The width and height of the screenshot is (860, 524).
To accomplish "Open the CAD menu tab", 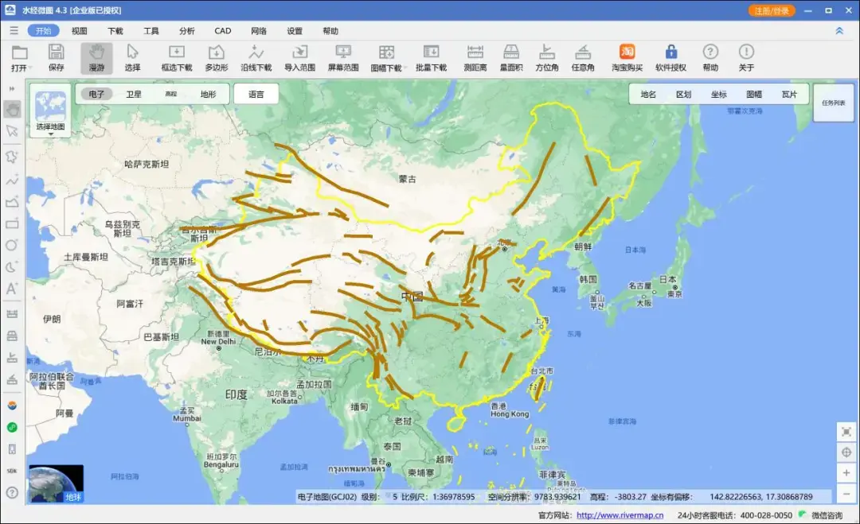I will pos(222,30).
